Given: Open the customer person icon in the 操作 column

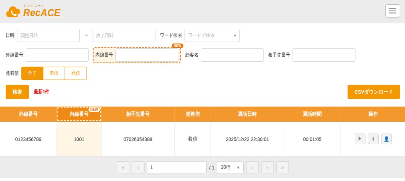Looking at the screenshot, I should pos(386,139).
